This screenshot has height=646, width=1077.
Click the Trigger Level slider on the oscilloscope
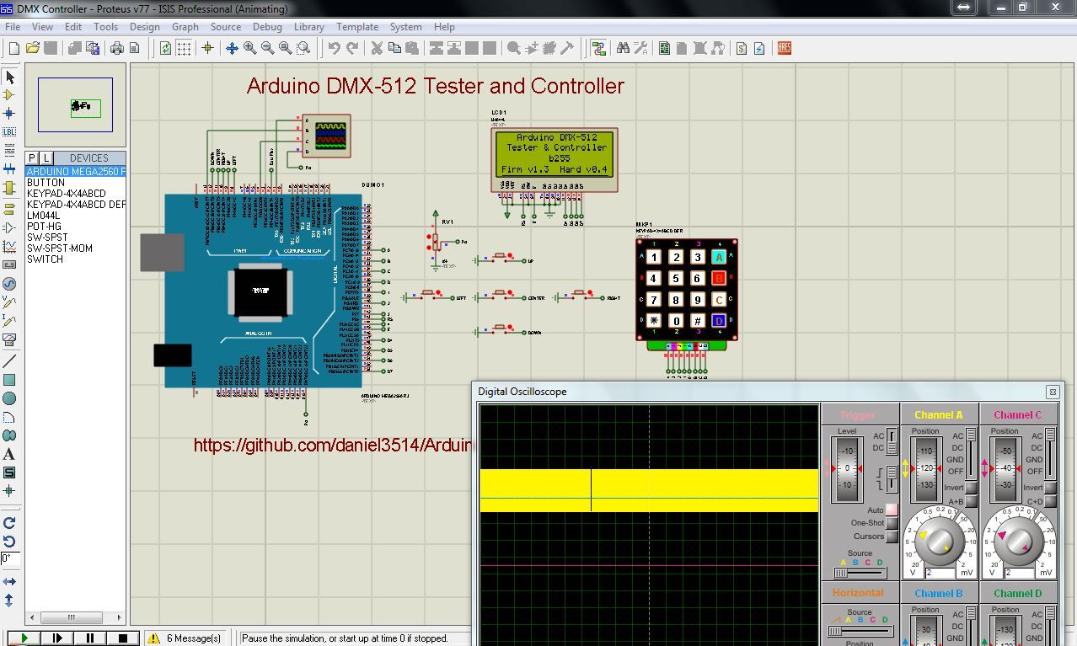click(846, 468)
